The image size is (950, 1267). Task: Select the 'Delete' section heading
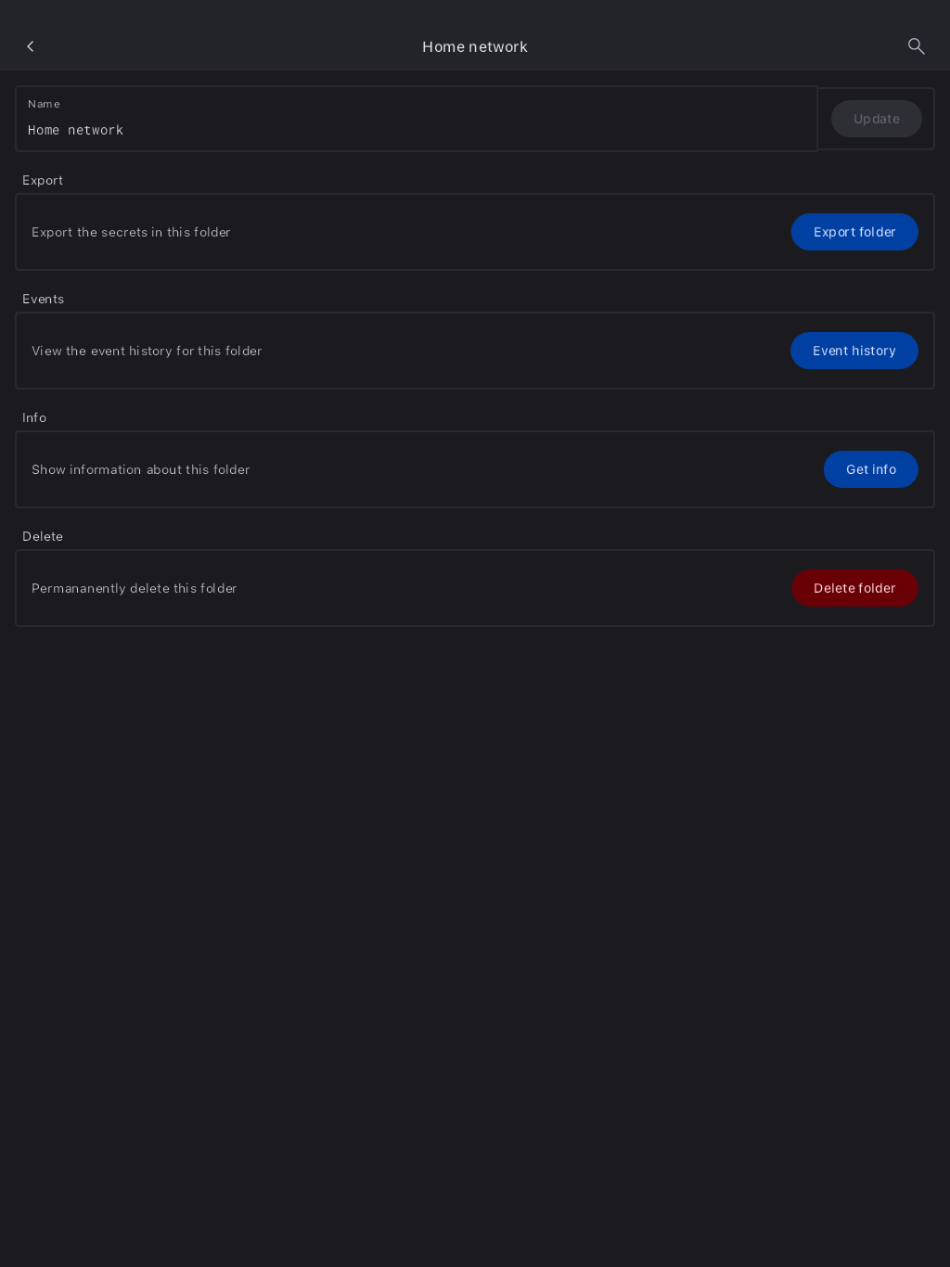click(x=43, y=536)
